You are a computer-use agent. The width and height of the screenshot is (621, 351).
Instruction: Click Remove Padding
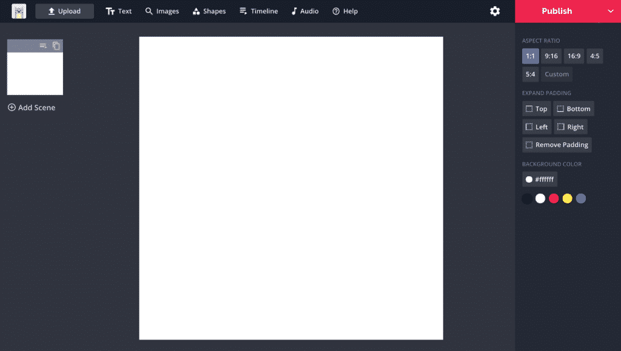(557, 145)
